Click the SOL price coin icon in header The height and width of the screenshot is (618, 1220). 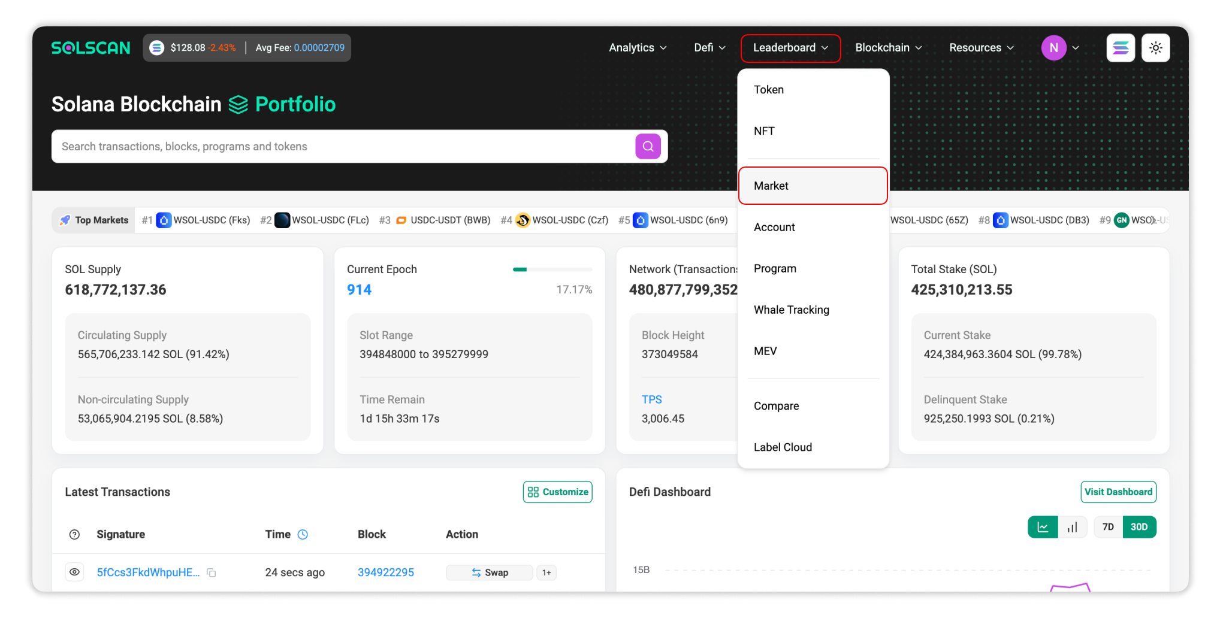tap(157, 47)
